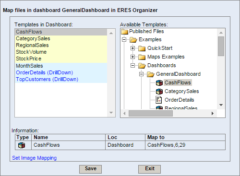Screen dimensions: 240x176
Task: Select RegionalSales in Templates in Dashboard list
Action: pos(61,45)
